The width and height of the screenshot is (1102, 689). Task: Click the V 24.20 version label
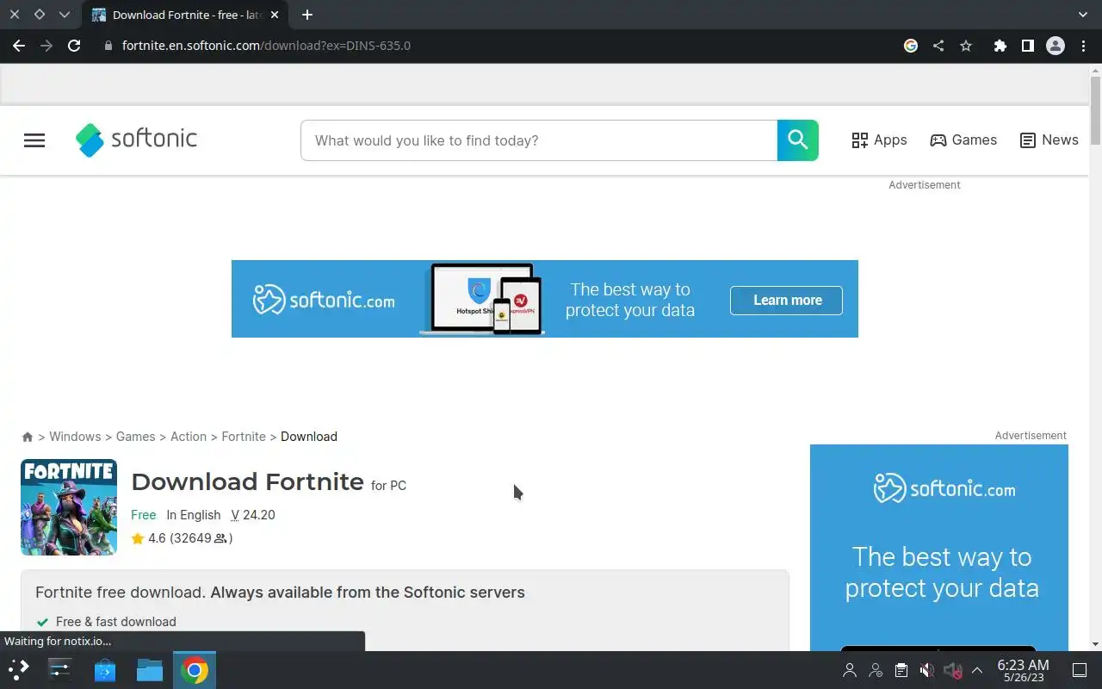[253, 515]
